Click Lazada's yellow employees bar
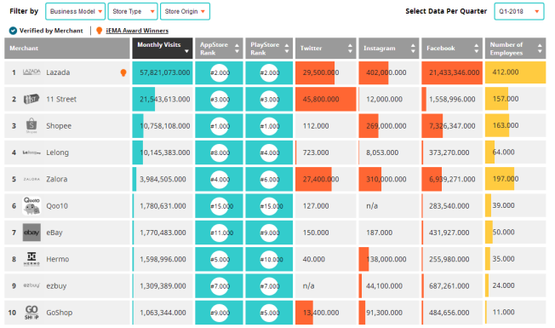 point(515,72)
